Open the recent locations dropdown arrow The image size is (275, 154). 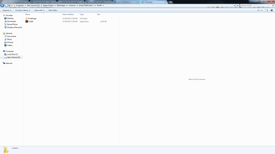[x=9, y=6]
